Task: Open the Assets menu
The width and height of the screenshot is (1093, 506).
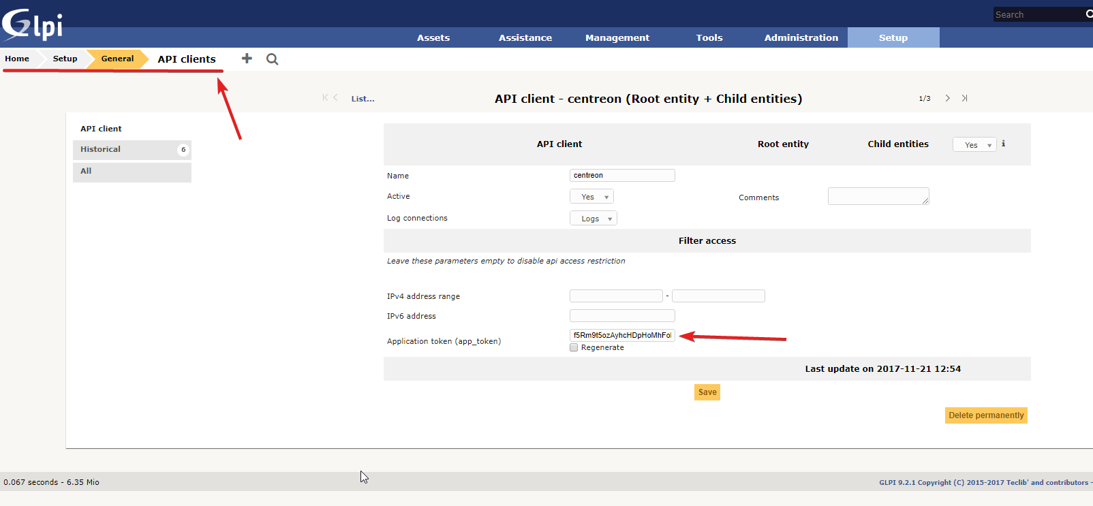Action: 433,37
